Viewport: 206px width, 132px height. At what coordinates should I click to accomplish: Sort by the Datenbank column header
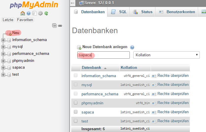tap(92, 67)
